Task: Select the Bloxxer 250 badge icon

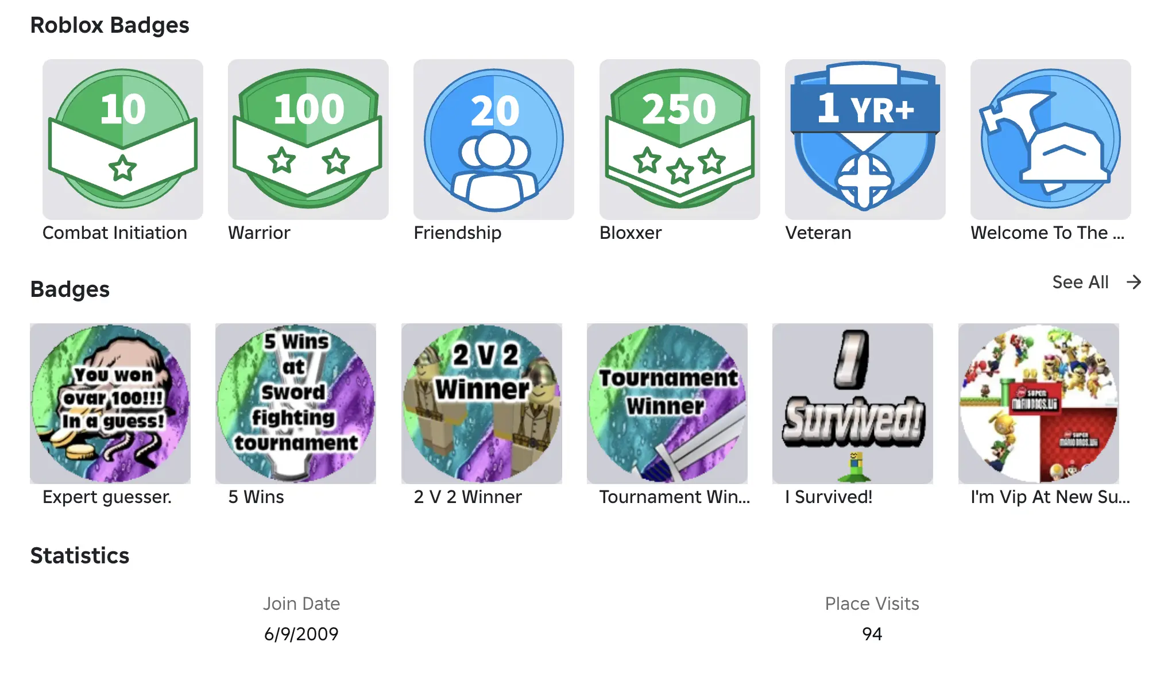Action: coord(680,139)
